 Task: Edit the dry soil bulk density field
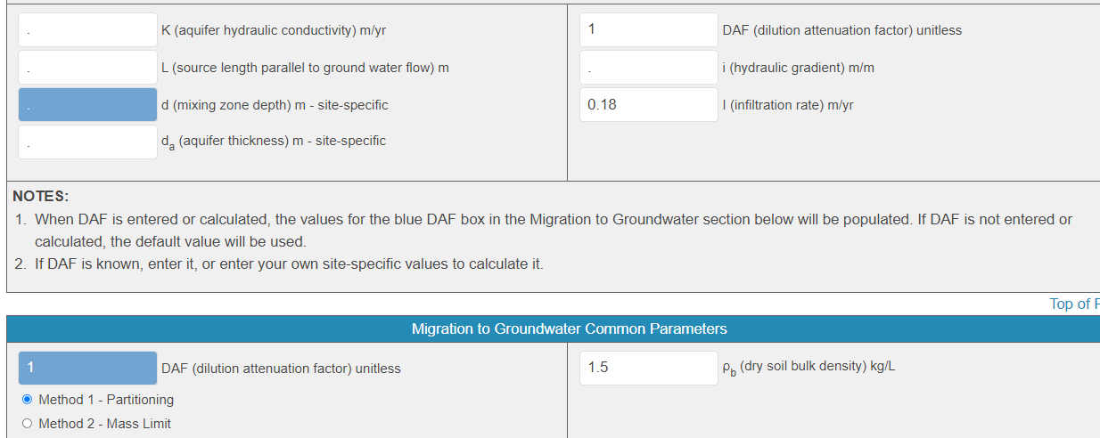pos(648,367)
